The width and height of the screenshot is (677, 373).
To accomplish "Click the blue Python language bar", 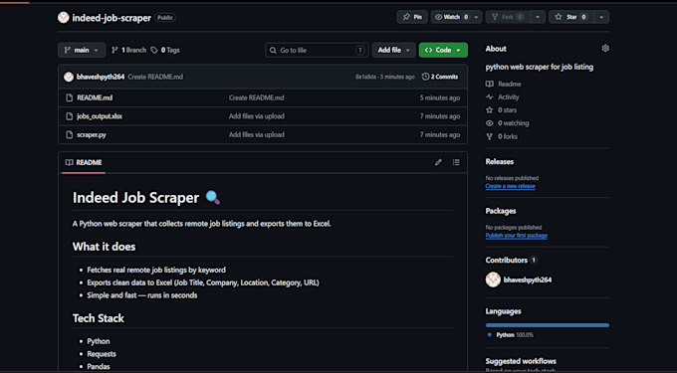I will pos(548,325).
